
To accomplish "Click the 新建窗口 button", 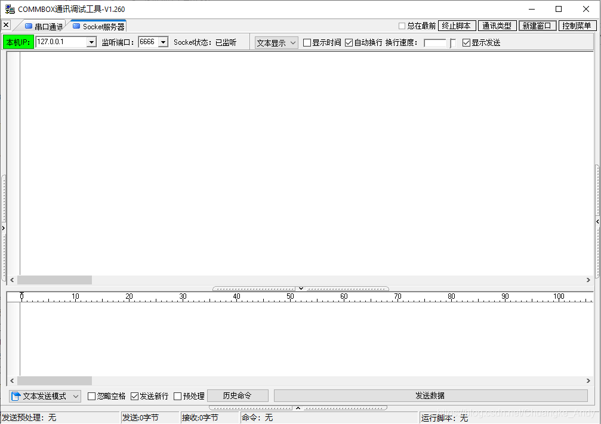I will click(537, 26).
